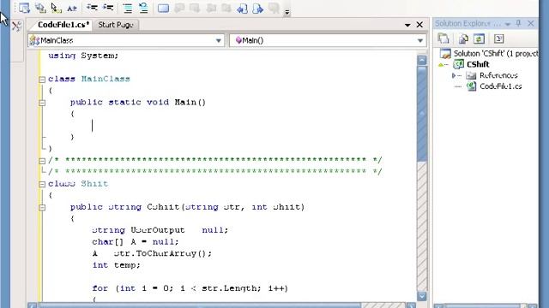Open Solution Explorer window position dropdown
This screenshot has height=308, width=549.
point(507,24)
